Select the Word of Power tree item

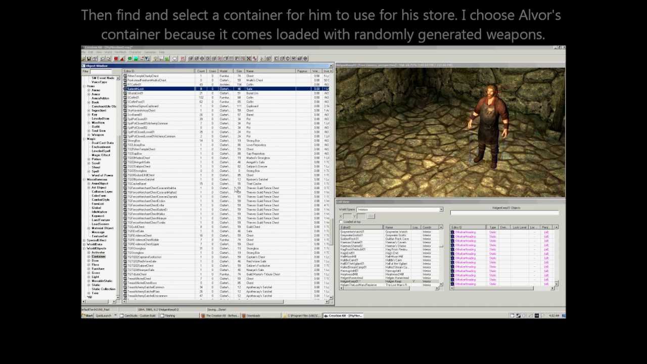point(102,175)
